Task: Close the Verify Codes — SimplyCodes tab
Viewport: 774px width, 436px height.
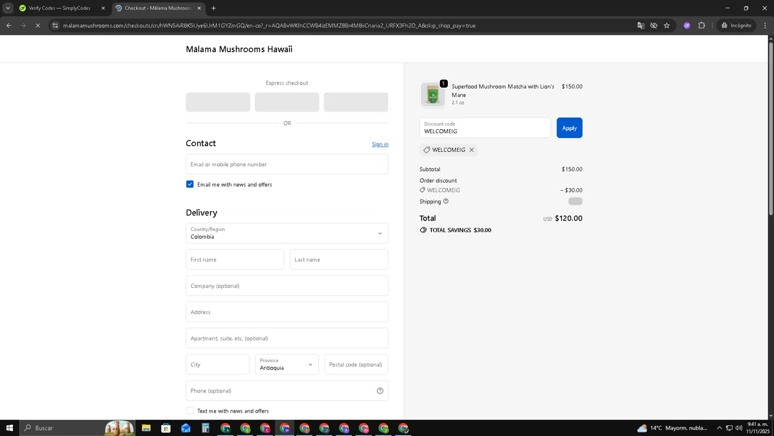Action: [x=103, y=8]
